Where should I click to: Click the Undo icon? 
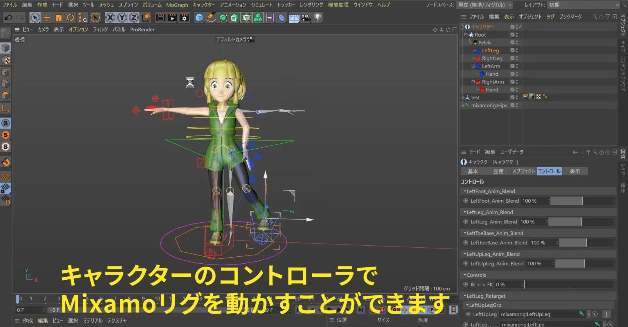[8, 18]
